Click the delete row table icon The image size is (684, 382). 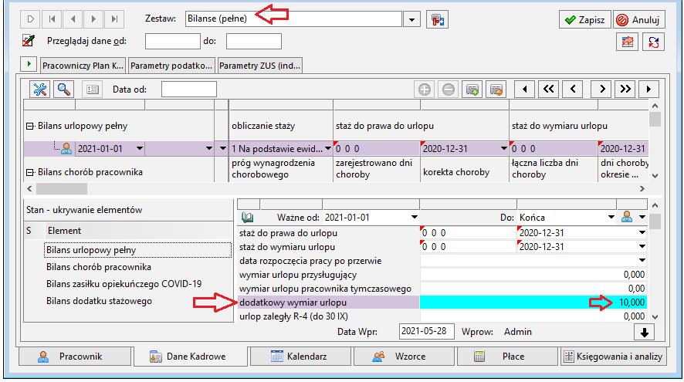coord(496,90)
